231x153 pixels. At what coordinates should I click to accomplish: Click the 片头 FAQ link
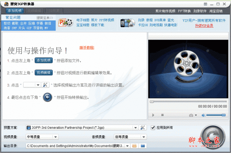pos(22,28)
